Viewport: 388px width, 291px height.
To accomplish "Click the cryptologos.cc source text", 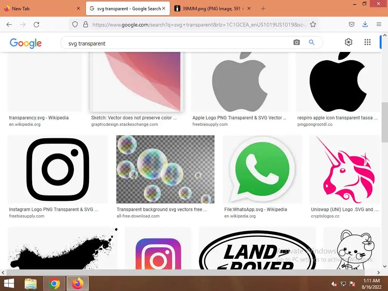I will tap(325, 216).
